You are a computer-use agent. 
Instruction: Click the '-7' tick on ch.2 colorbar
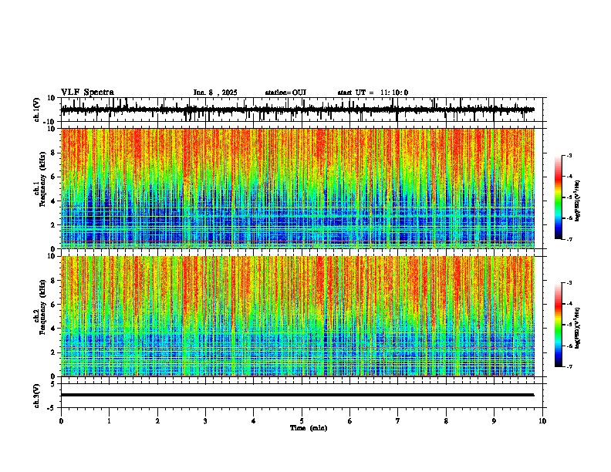point(569,367)
